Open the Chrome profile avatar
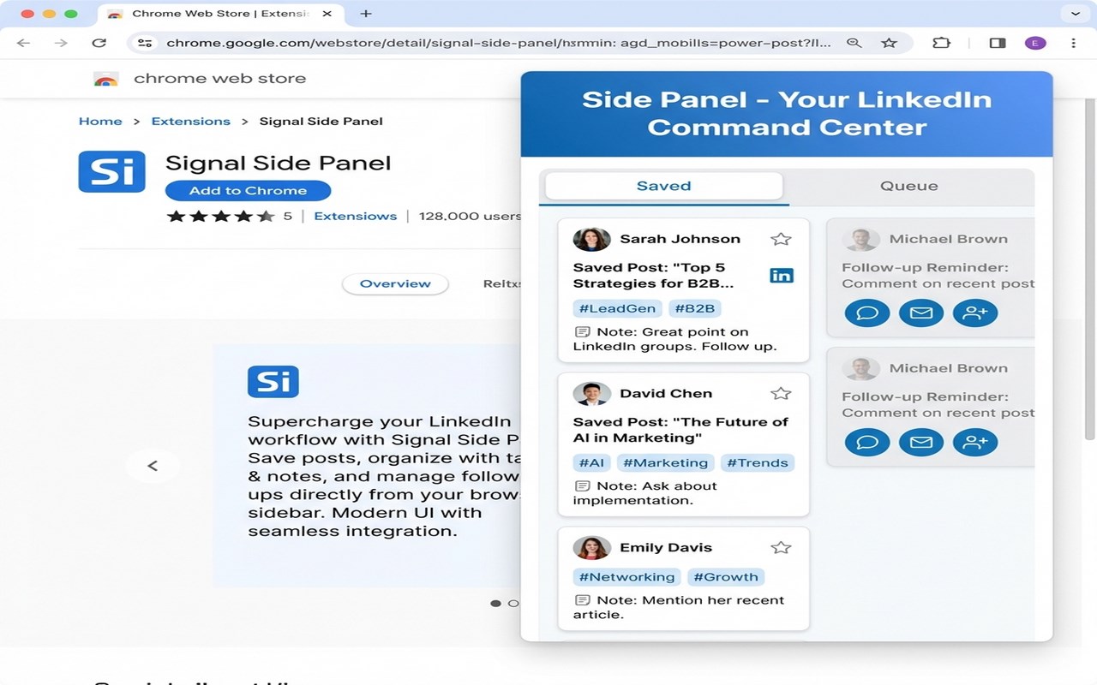1097x685 pixels. pyautogui.click(x=1035, y=43)
